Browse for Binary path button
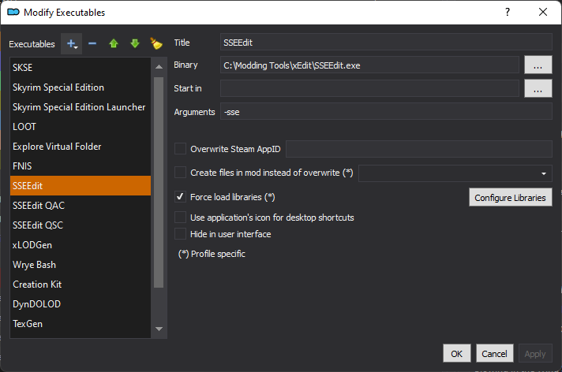The height and width of the screenshot is (372, 562). click(538, 65)
